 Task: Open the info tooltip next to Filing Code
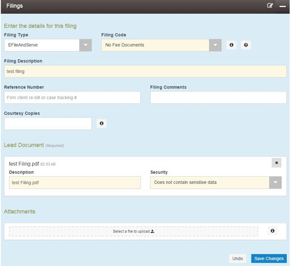(231, 45)
